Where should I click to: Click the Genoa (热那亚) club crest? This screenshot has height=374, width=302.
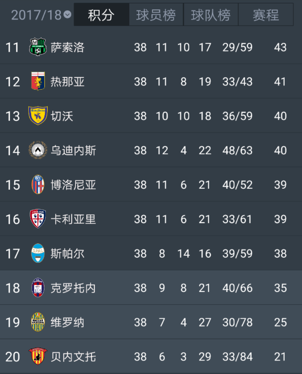(x=38, y=81)
